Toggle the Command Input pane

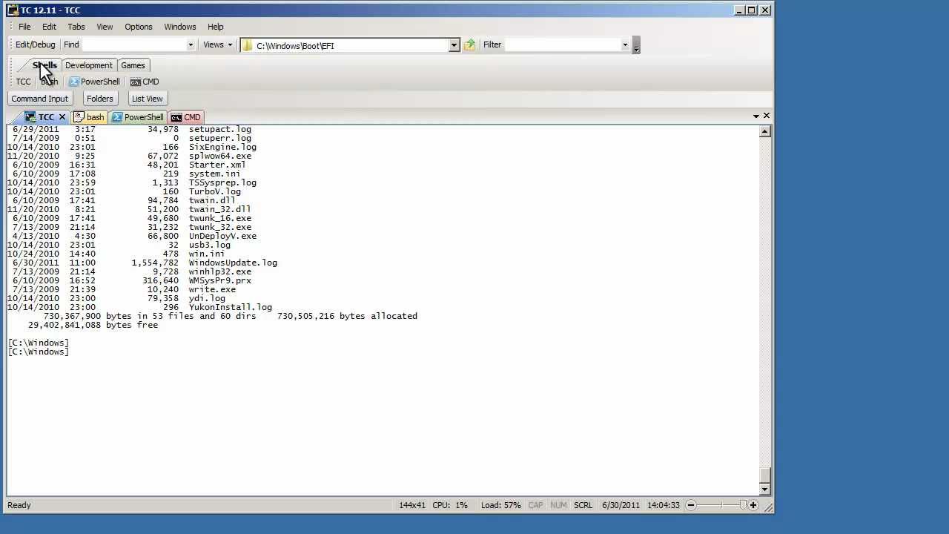coord(40,99)
